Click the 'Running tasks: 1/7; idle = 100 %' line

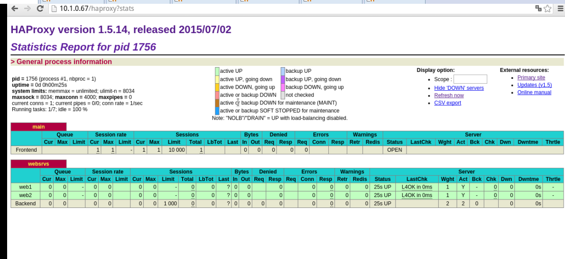50,109
